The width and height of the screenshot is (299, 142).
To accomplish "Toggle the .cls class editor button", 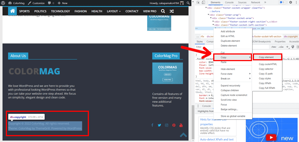I will click(x=280, y=47).
